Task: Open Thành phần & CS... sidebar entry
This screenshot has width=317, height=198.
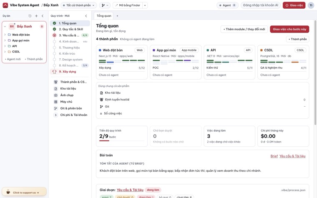Action: [x=70, y=82]
